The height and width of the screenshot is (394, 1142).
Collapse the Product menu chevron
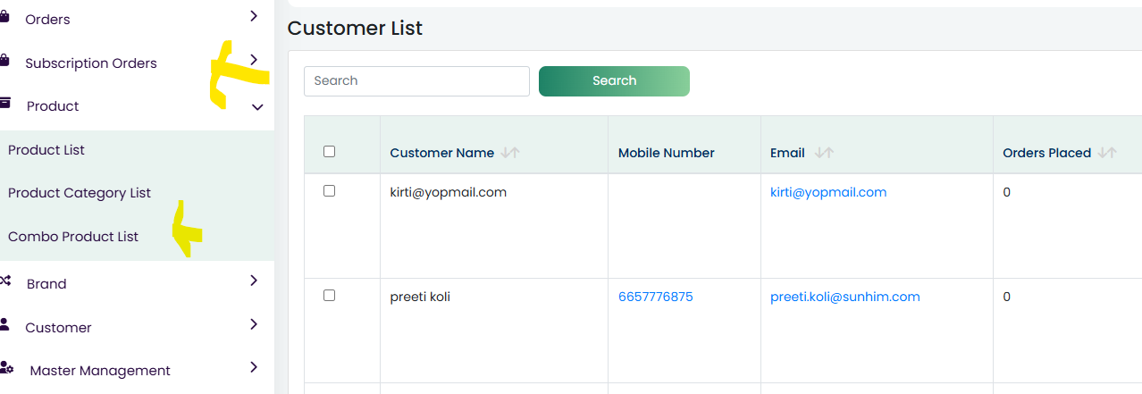(257, 107)
